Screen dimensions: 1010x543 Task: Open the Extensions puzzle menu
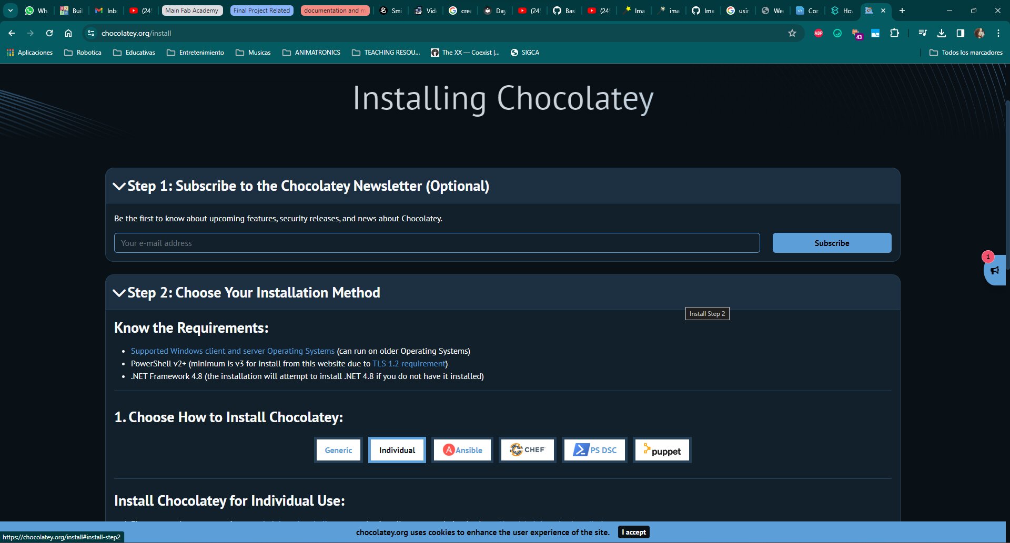(x=894, y=33)
